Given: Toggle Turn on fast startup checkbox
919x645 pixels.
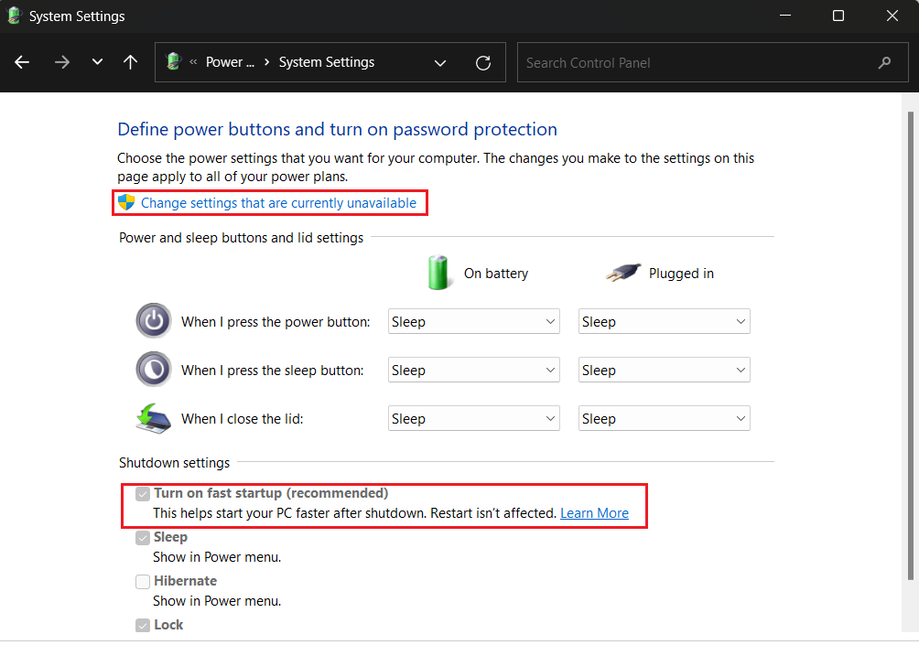Looking at the screenshot, I should (143, 494).
